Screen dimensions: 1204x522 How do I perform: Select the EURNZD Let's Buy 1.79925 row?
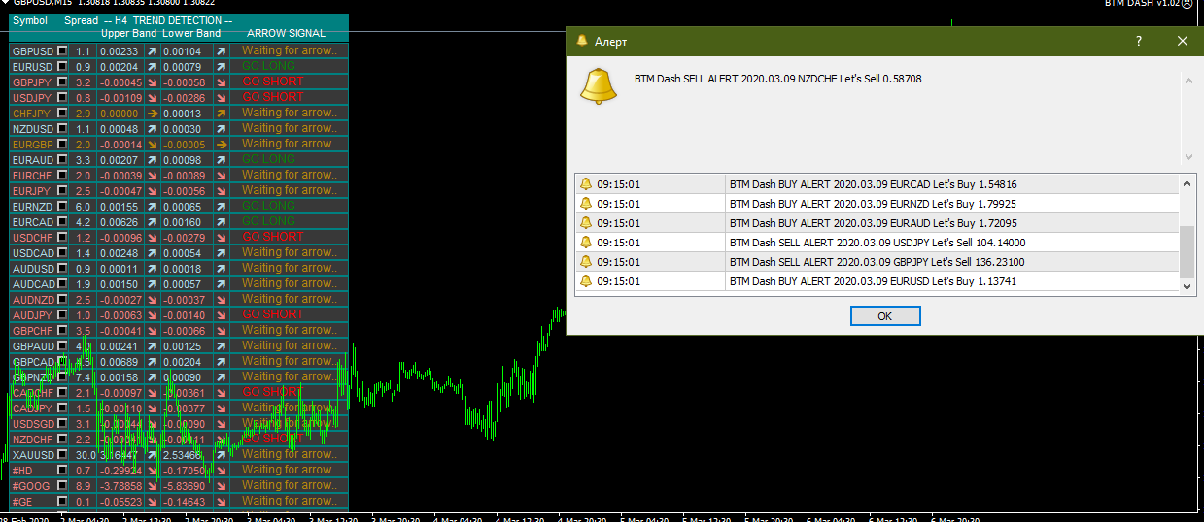pyautogui.click(x=877, y=204)
